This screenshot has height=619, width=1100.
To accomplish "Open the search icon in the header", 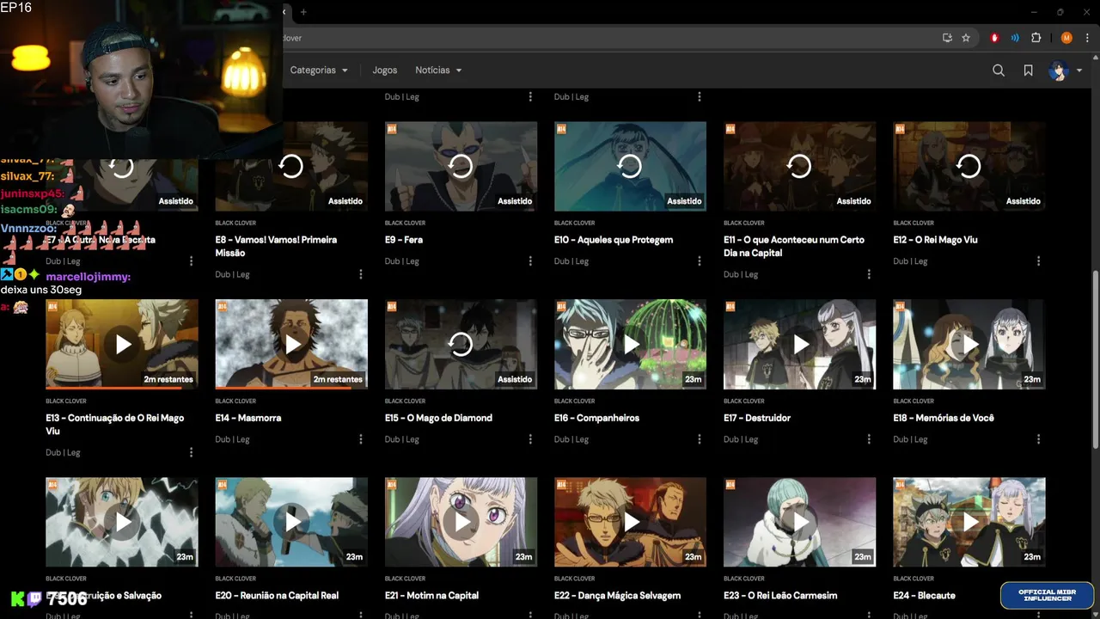I will 999,70.
